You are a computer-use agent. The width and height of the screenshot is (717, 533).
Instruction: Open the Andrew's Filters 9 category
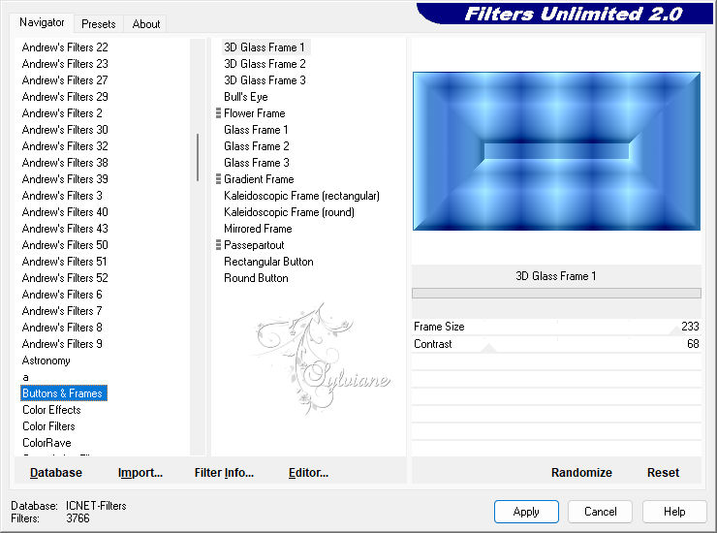point(62,344)
